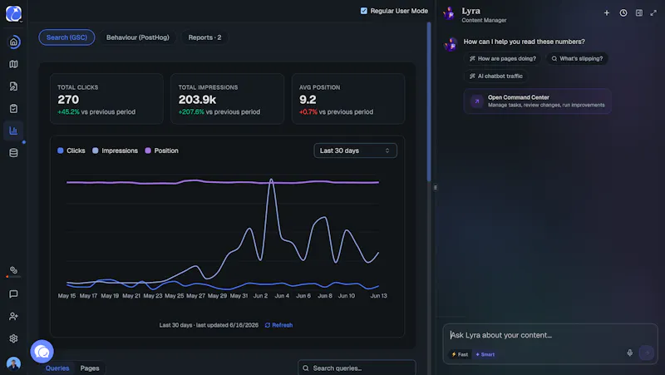The height and width of the screenshot is (375, 665).
Task: Select the Fast model mode
Action: tap(460, 354)
